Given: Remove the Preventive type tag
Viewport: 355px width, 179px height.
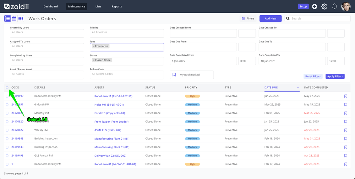Looking at the screenshot, I should (94, 46).
